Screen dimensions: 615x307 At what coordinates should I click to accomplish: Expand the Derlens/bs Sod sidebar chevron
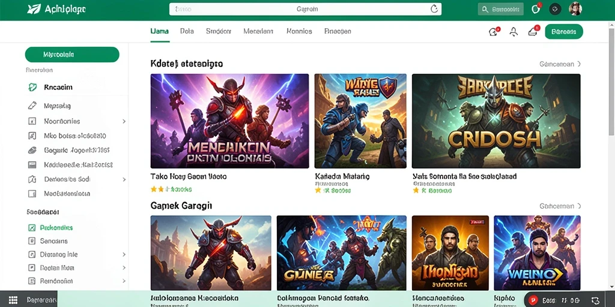pyautogui.click(x=124, y=179)
